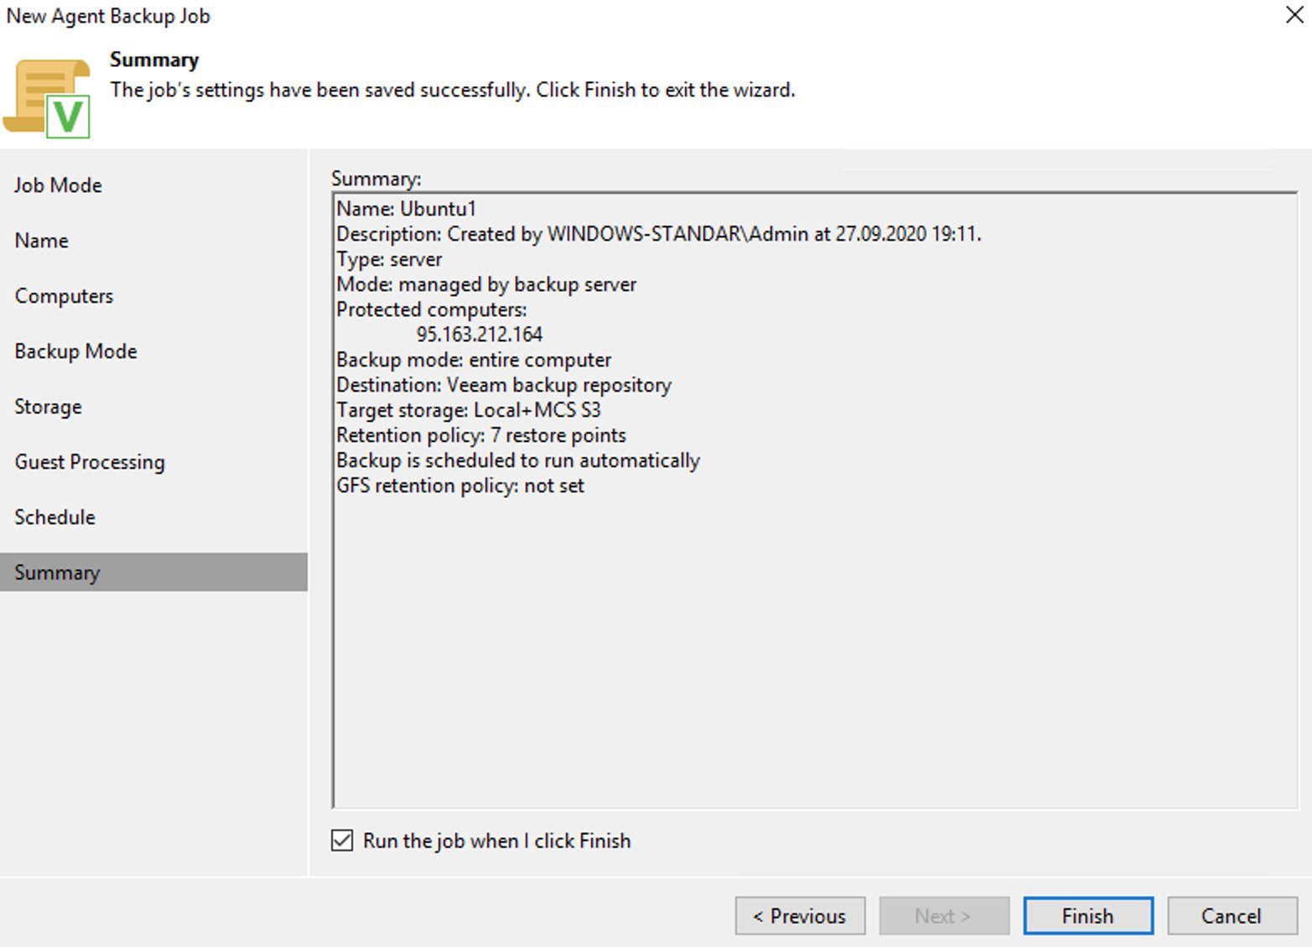Click the New Agent Backup Job title
1312x947 pixels.
pyautogui.click(x=108, y=16)
